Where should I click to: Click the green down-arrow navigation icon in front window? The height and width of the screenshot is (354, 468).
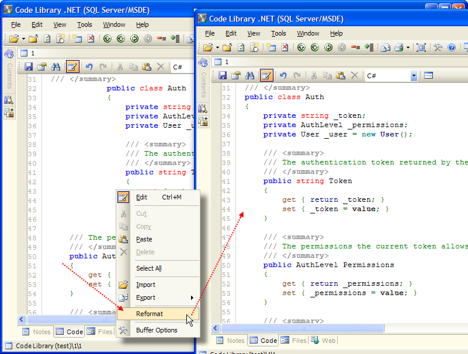(315, 47)
